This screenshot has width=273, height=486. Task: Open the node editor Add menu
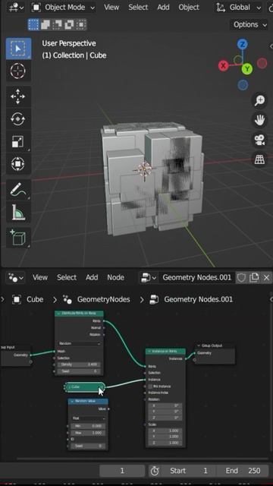[92, 277]
